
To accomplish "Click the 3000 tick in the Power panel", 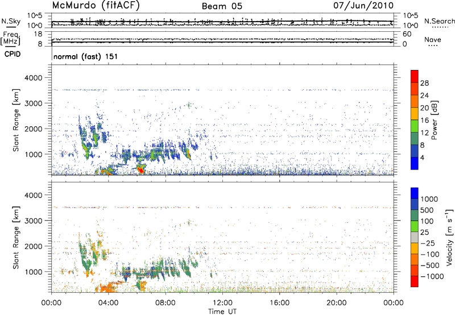I will pyautogui.click(x=33, y=103).
